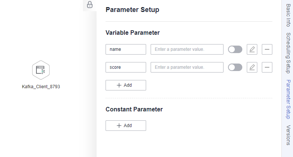Click the Variable Parameter heading
Screen dimensions: 293x157
click(133, 33)
